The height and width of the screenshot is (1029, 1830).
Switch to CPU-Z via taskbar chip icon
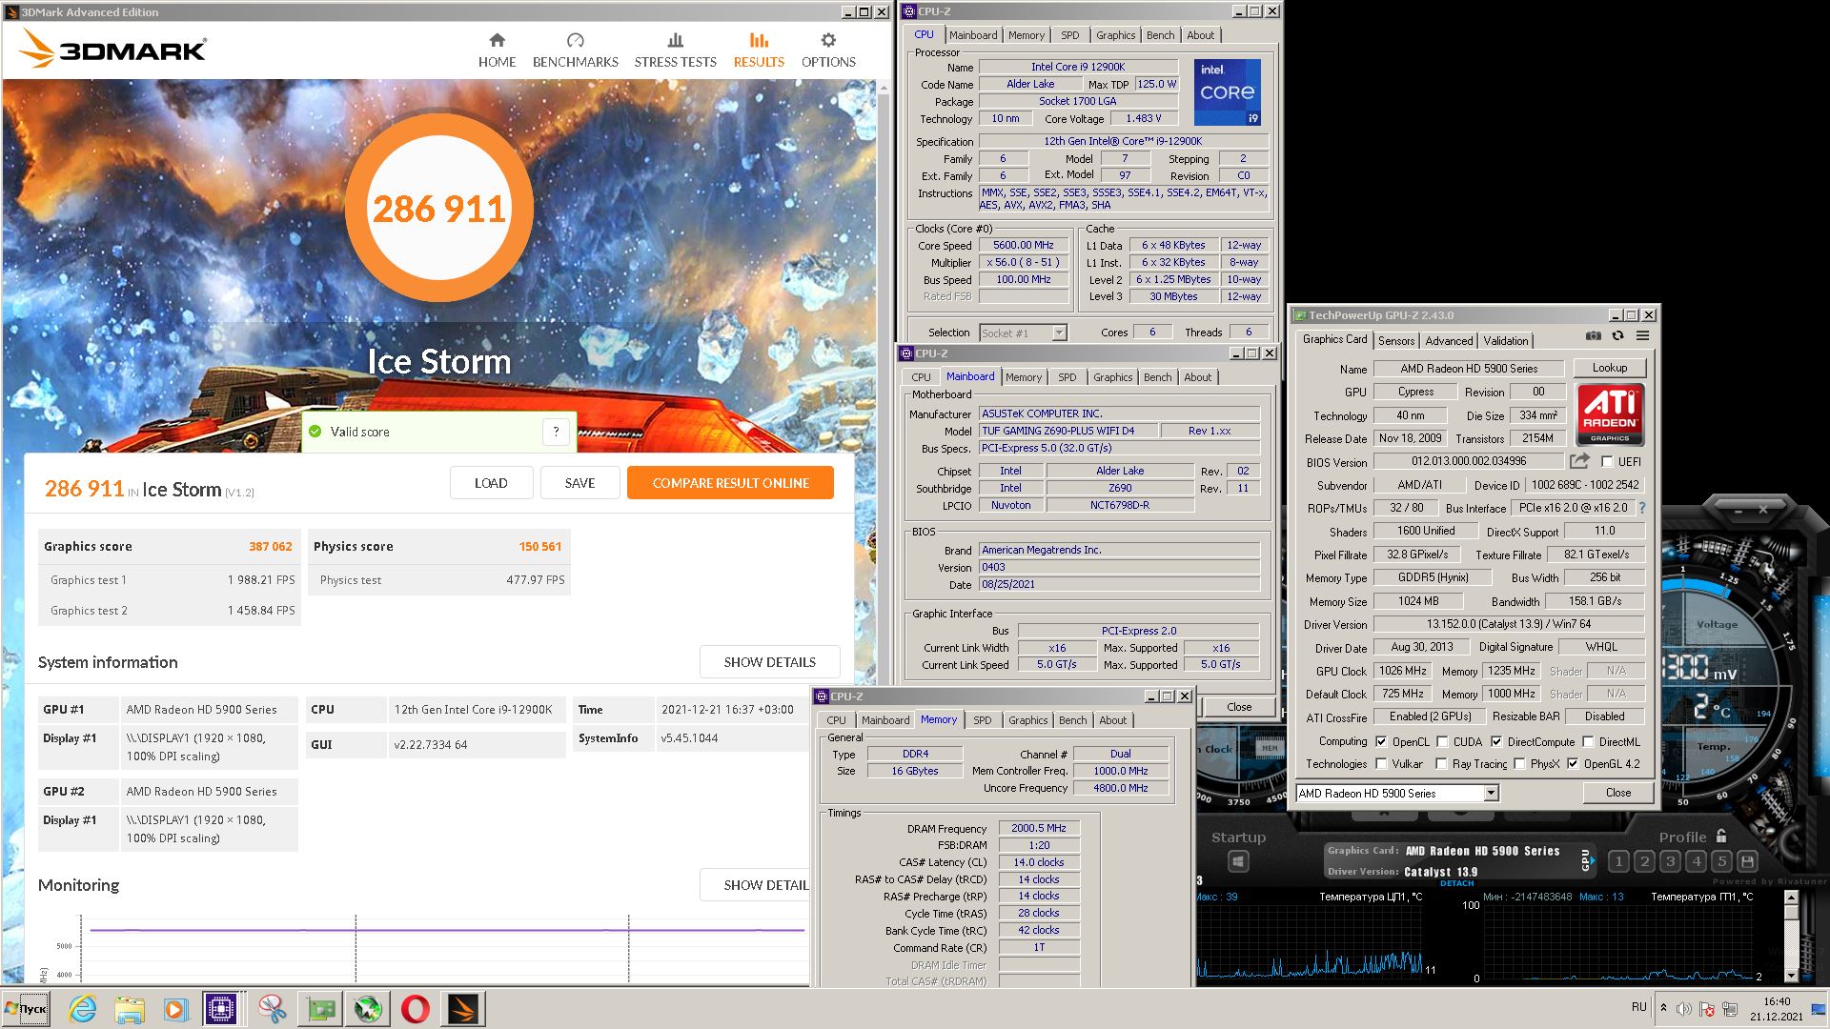(x=221, y=1009)
